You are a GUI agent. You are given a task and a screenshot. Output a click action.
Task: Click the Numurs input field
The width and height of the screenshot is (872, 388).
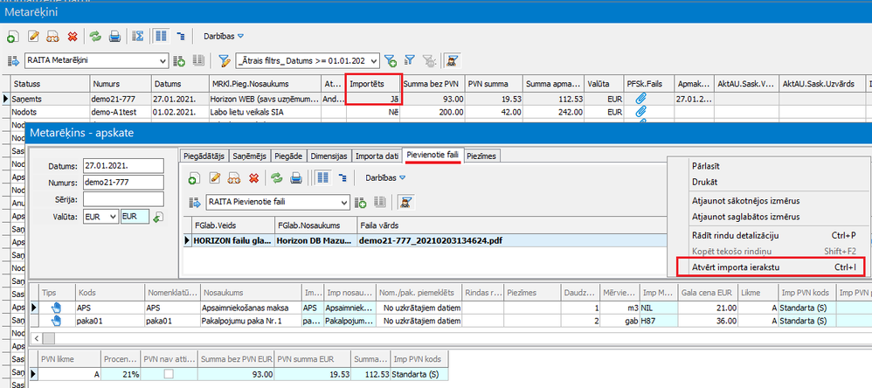click(123, 183)
